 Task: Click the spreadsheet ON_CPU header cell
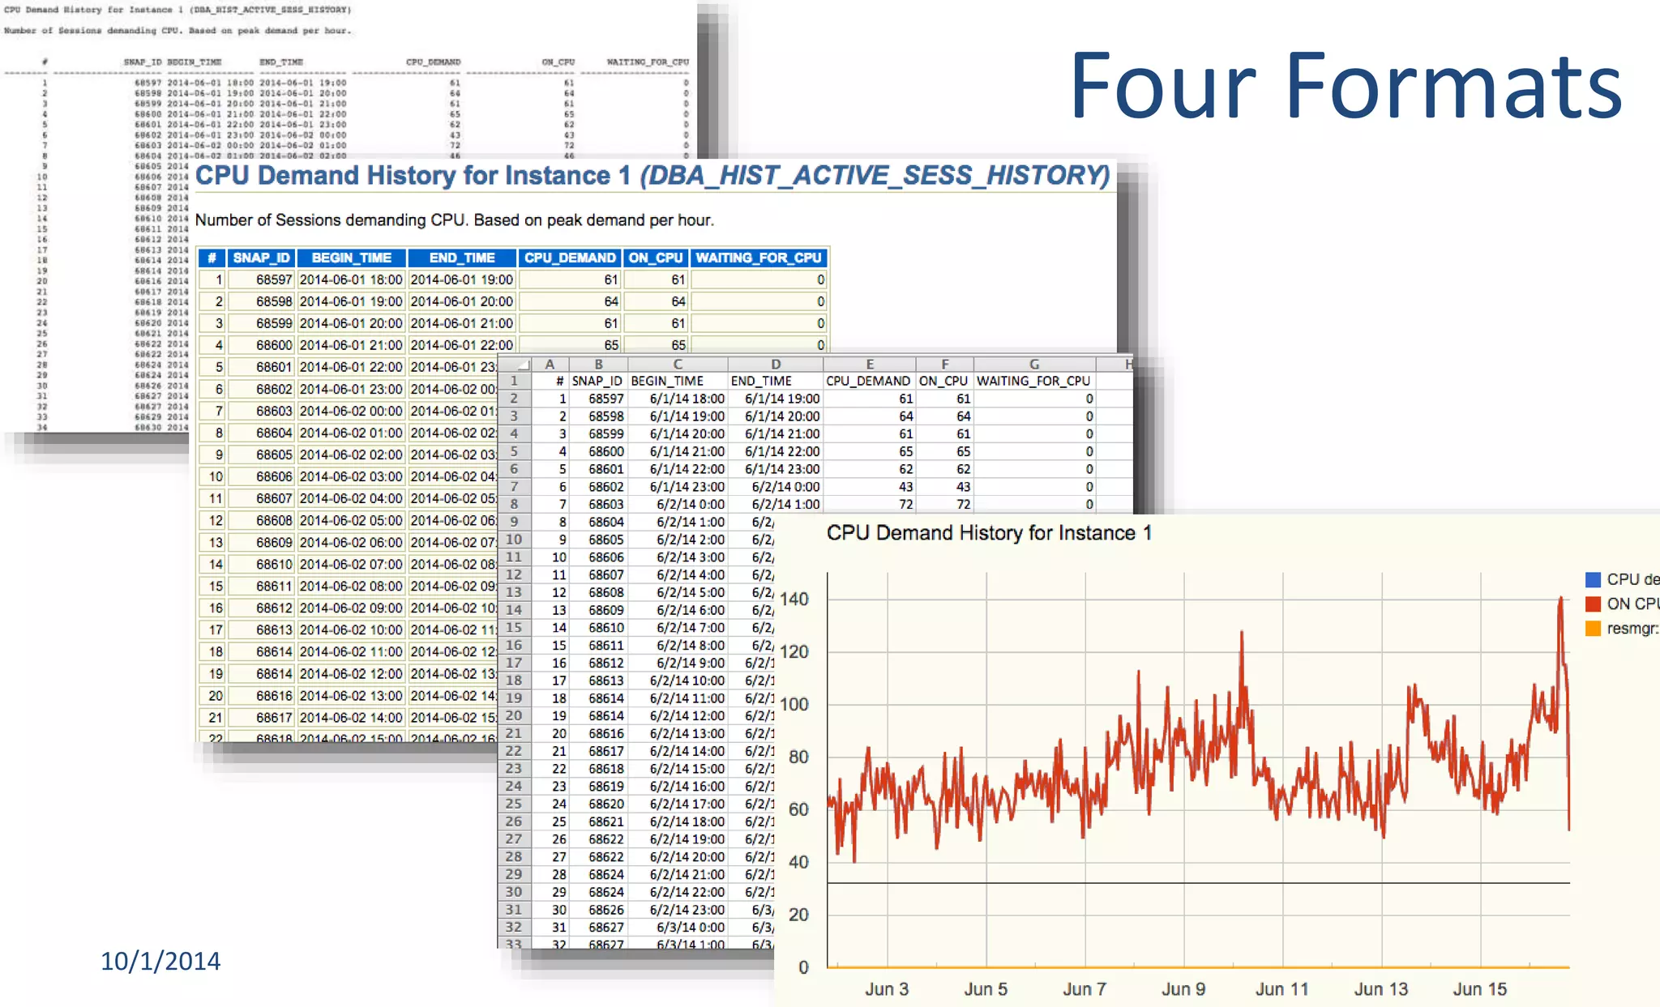click(943, 381)
